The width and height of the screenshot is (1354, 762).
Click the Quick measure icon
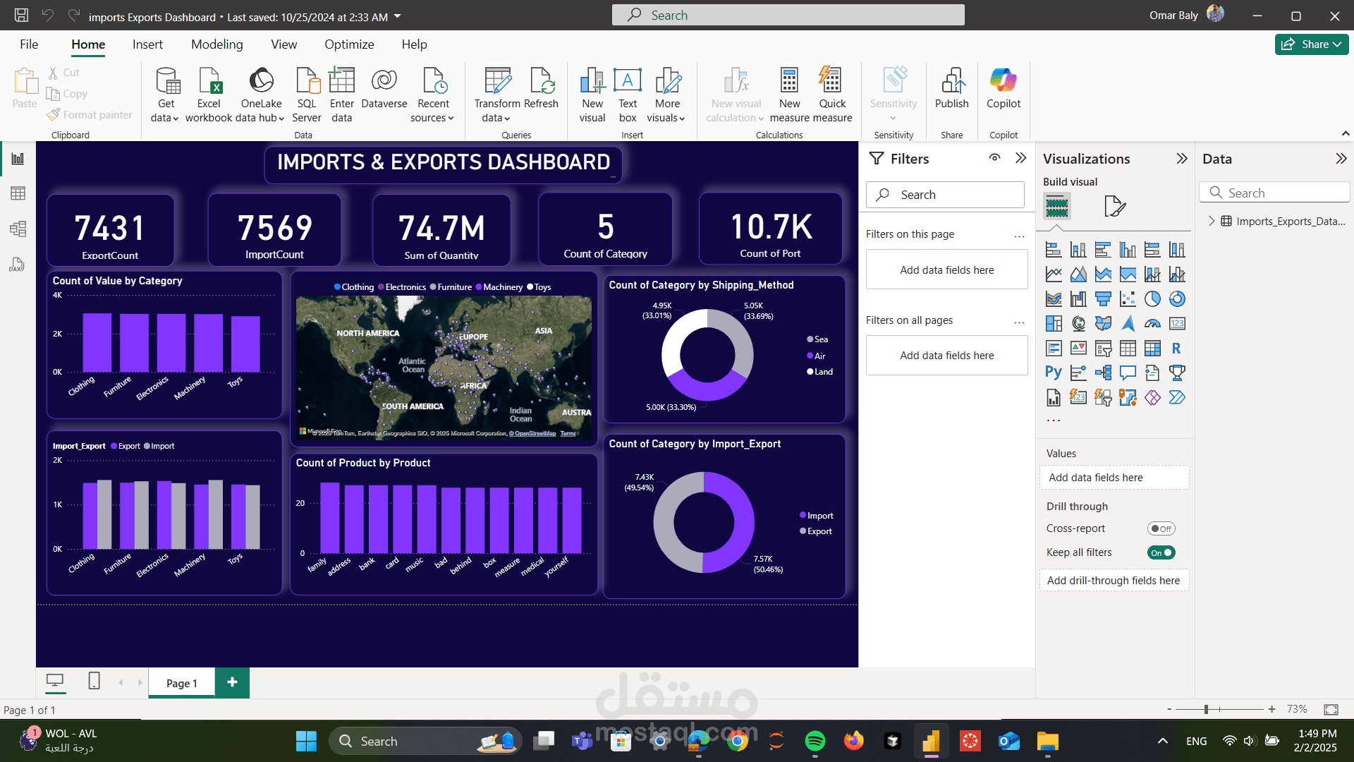[x=831, y=82]
